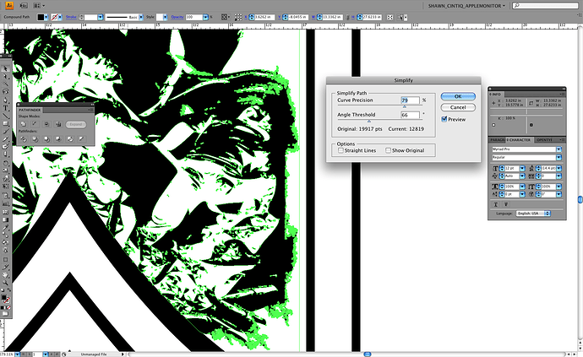This screenshot has width=583, height=357.
Task: Click the Unite shape mode icon
Action: (x=24, y=124)
